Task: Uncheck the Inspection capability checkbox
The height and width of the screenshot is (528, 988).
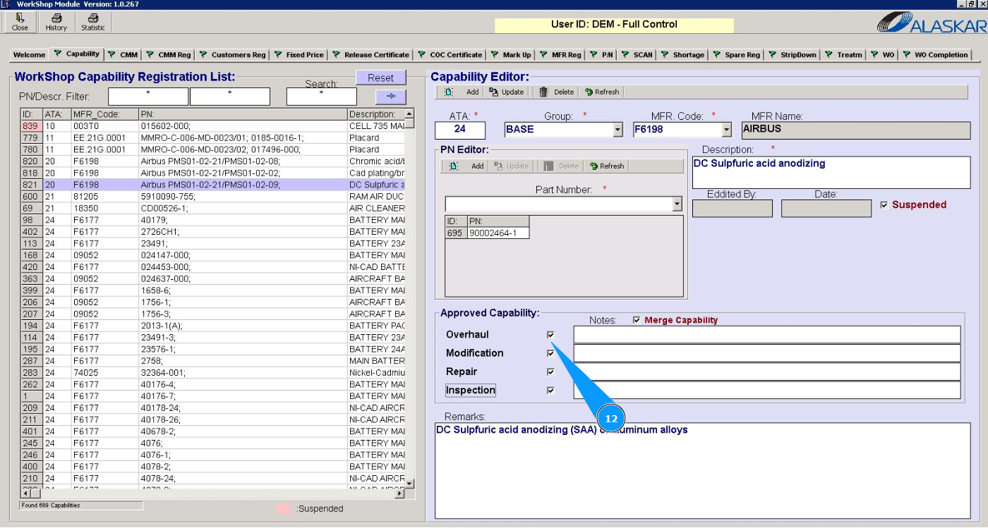Action: click(x=550, y=391)
